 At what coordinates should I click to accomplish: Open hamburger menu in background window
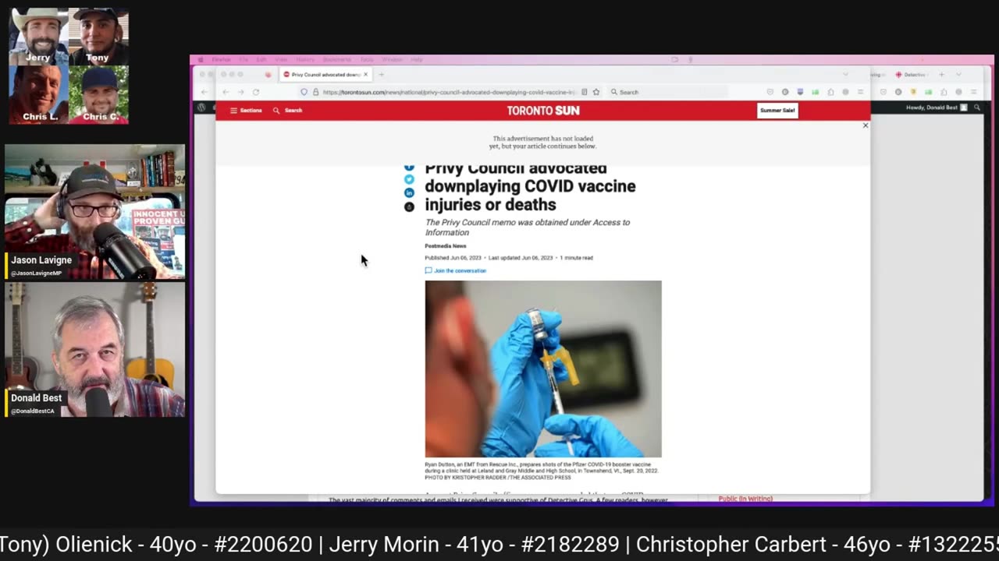point(973,92)
